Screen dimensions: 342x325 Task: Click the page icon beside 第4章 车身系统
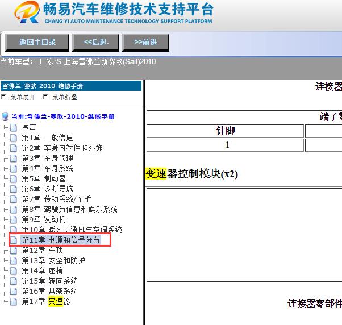click(14, 168)
